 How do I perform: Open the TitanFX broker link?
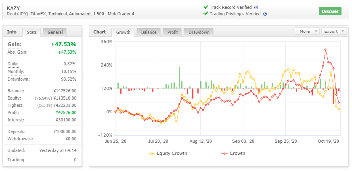point(38,14)
